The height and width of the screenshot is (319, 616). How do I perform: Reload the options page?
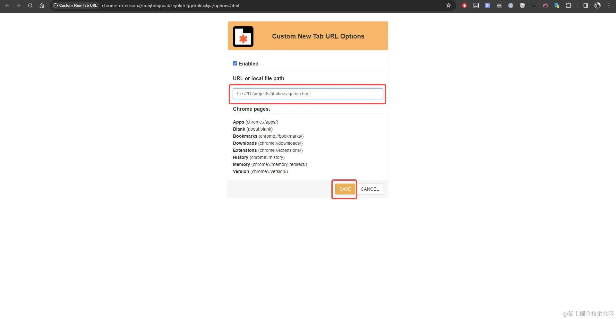point(30,5)
